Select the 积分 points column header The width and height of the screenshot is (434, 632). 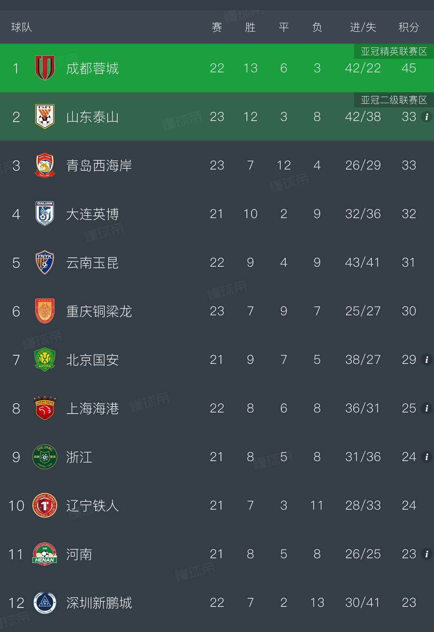coord(409,27)
